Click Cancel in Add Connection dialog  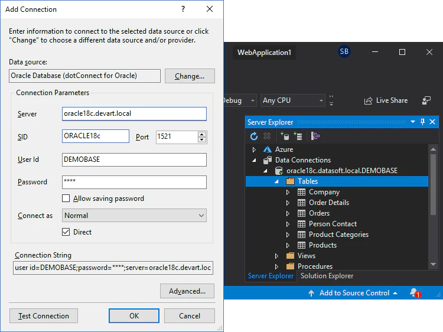189,315
